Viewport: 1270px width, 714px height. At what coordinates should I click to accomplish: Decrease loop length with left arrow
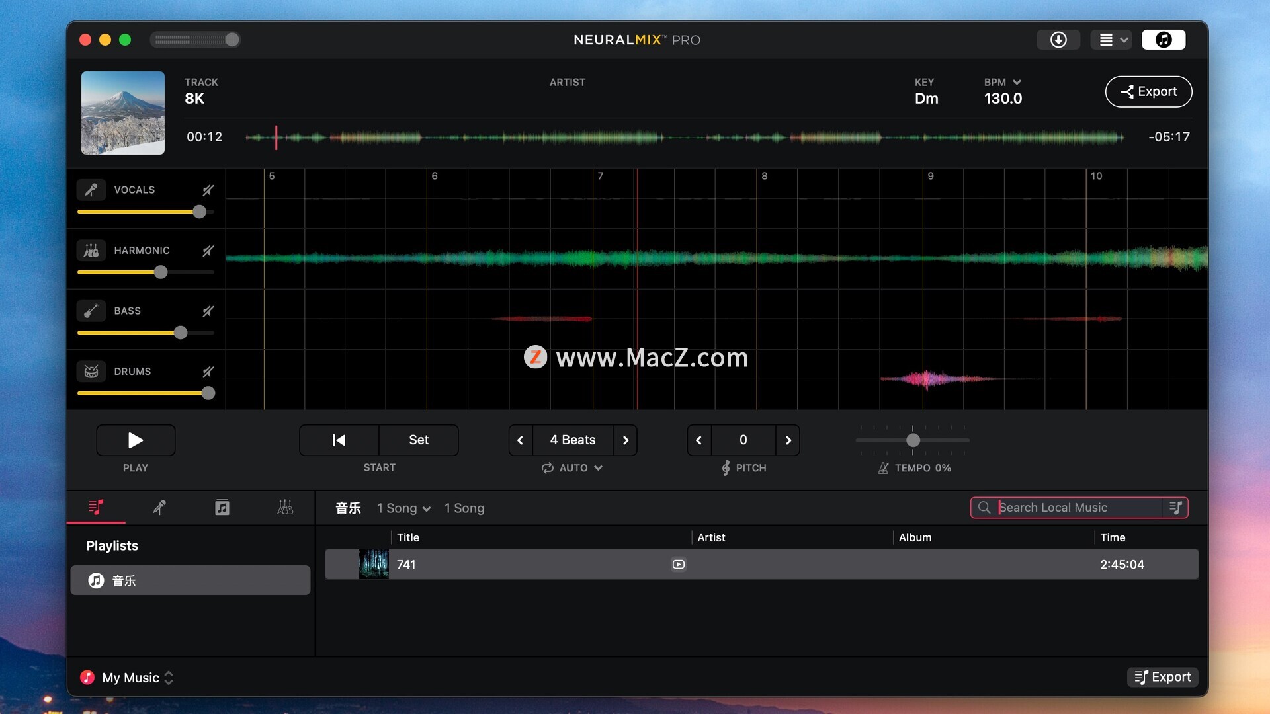coord(521,440)
